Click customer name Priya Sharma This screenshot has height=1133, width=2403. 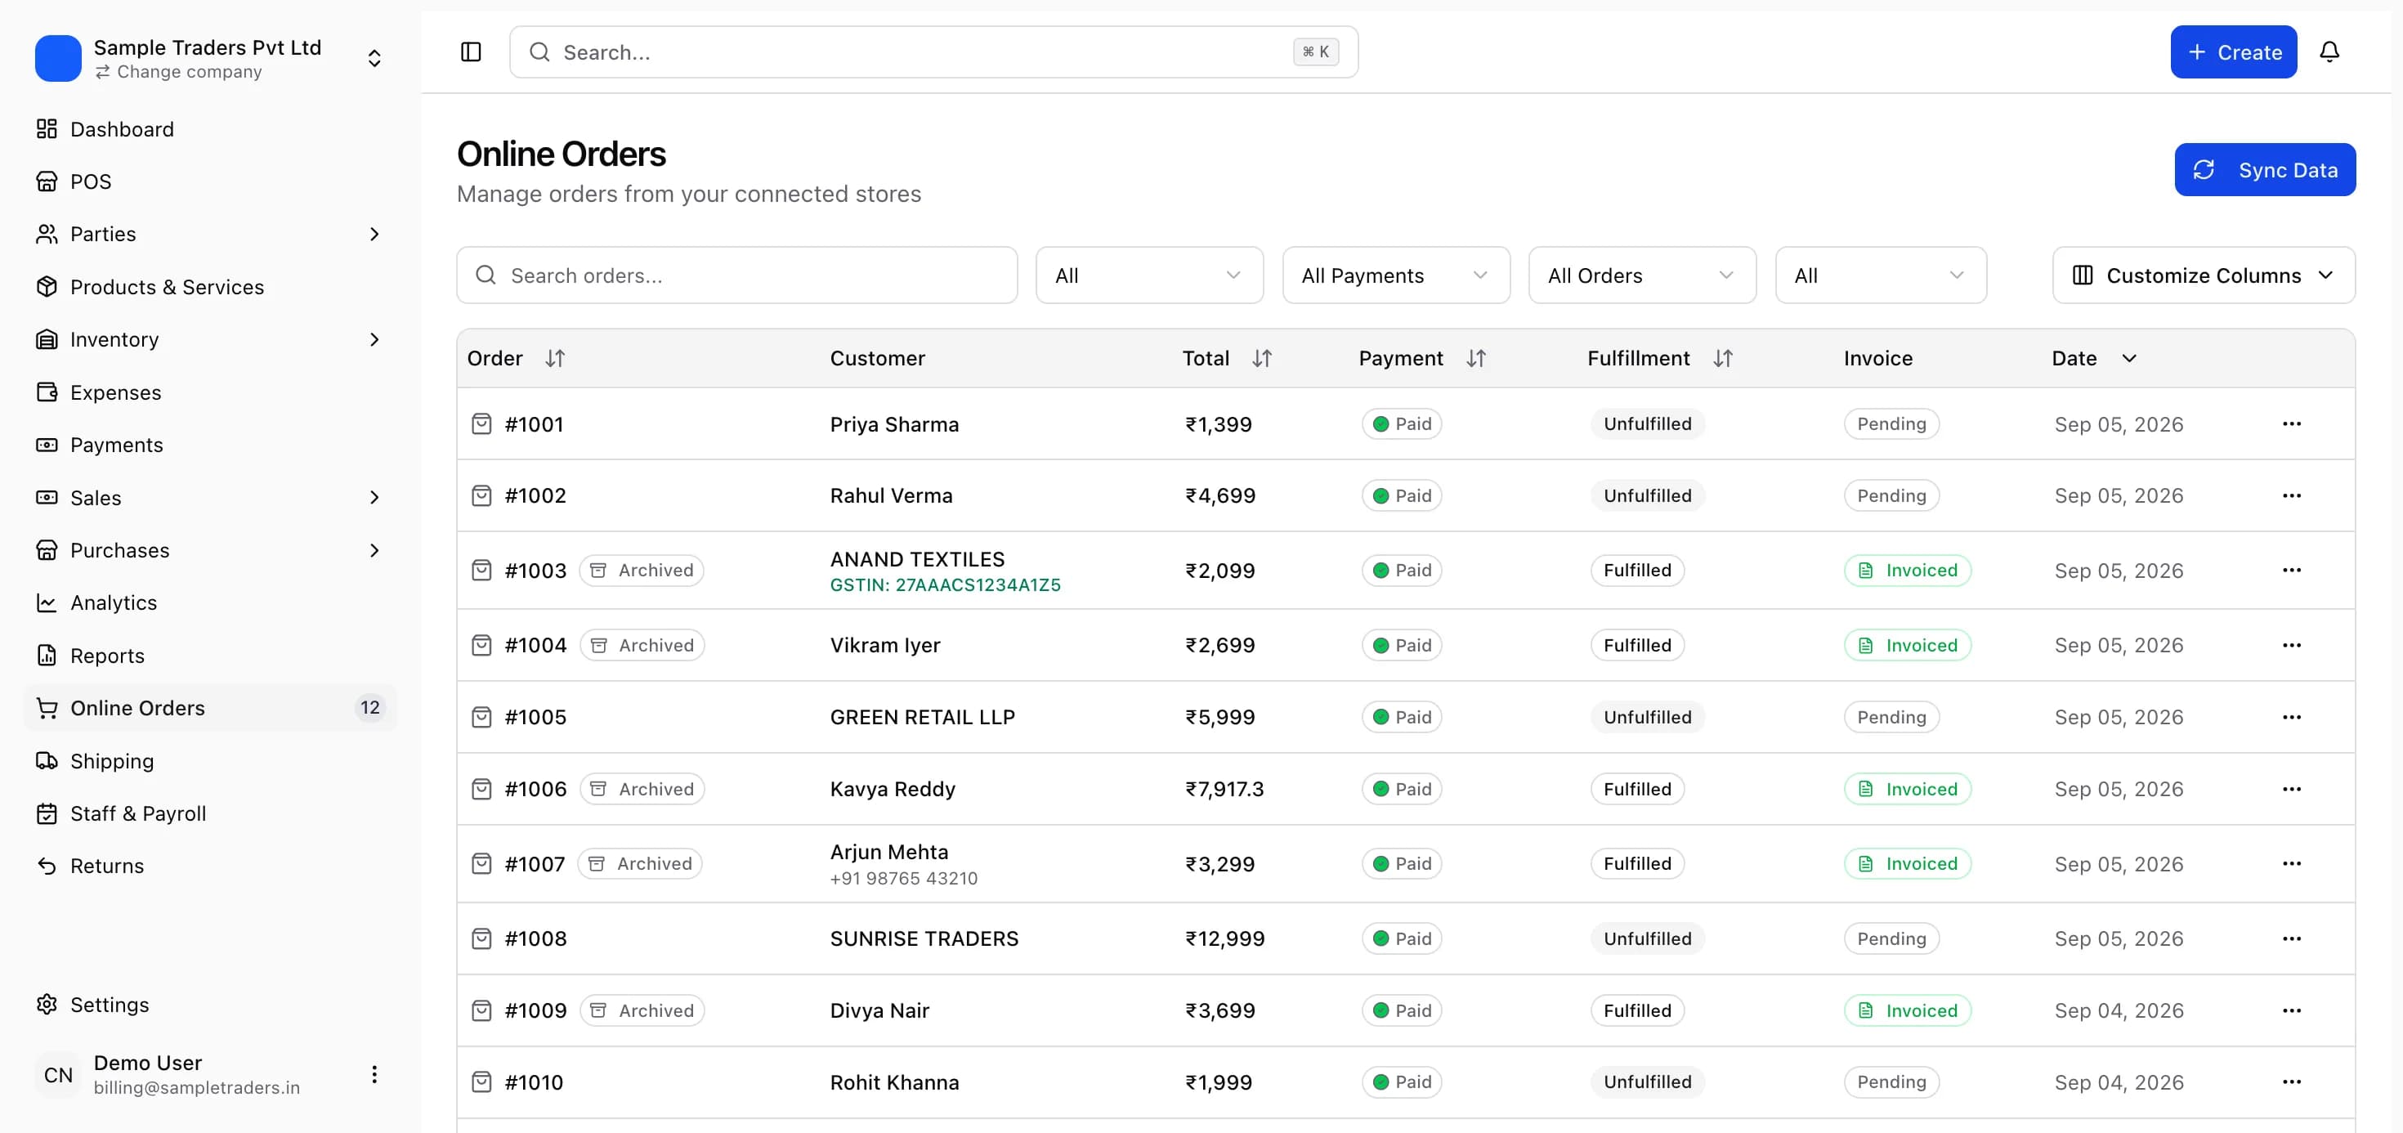(893, 424)
